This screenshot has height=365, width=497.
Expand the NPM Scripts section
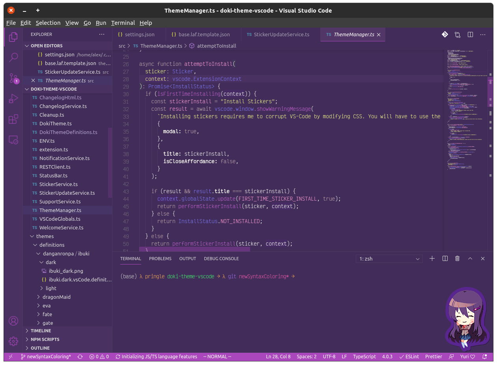67,339
